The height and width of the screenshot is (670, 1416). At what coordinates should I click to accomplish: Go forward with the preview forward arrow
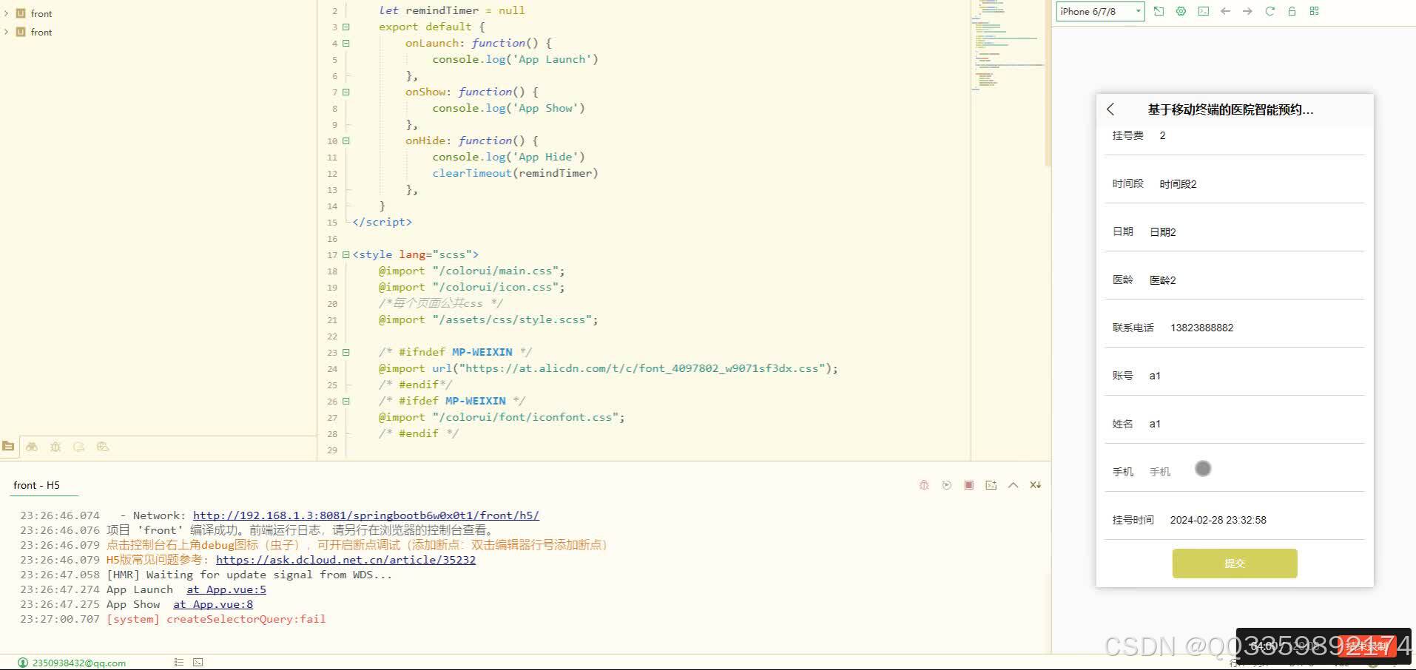pyautogui.click(x=1247, y=11)
